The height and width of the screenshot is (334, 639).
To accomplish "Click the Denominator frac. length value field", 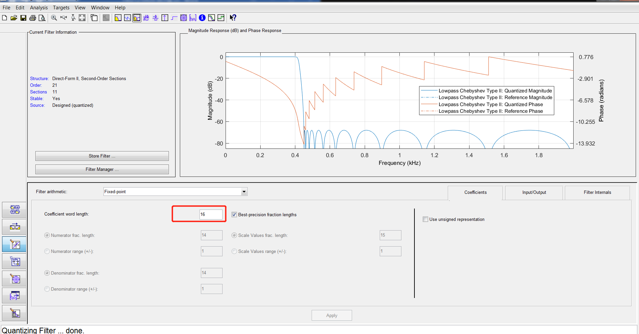I will coord(212,273).
